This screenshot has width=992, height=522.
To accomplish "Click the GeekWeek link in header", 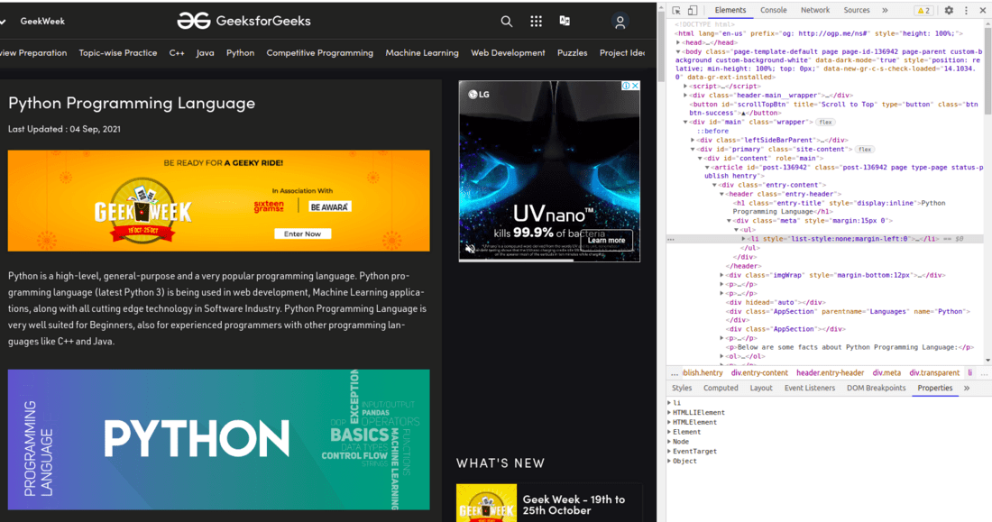I will (x=42, y=21).
